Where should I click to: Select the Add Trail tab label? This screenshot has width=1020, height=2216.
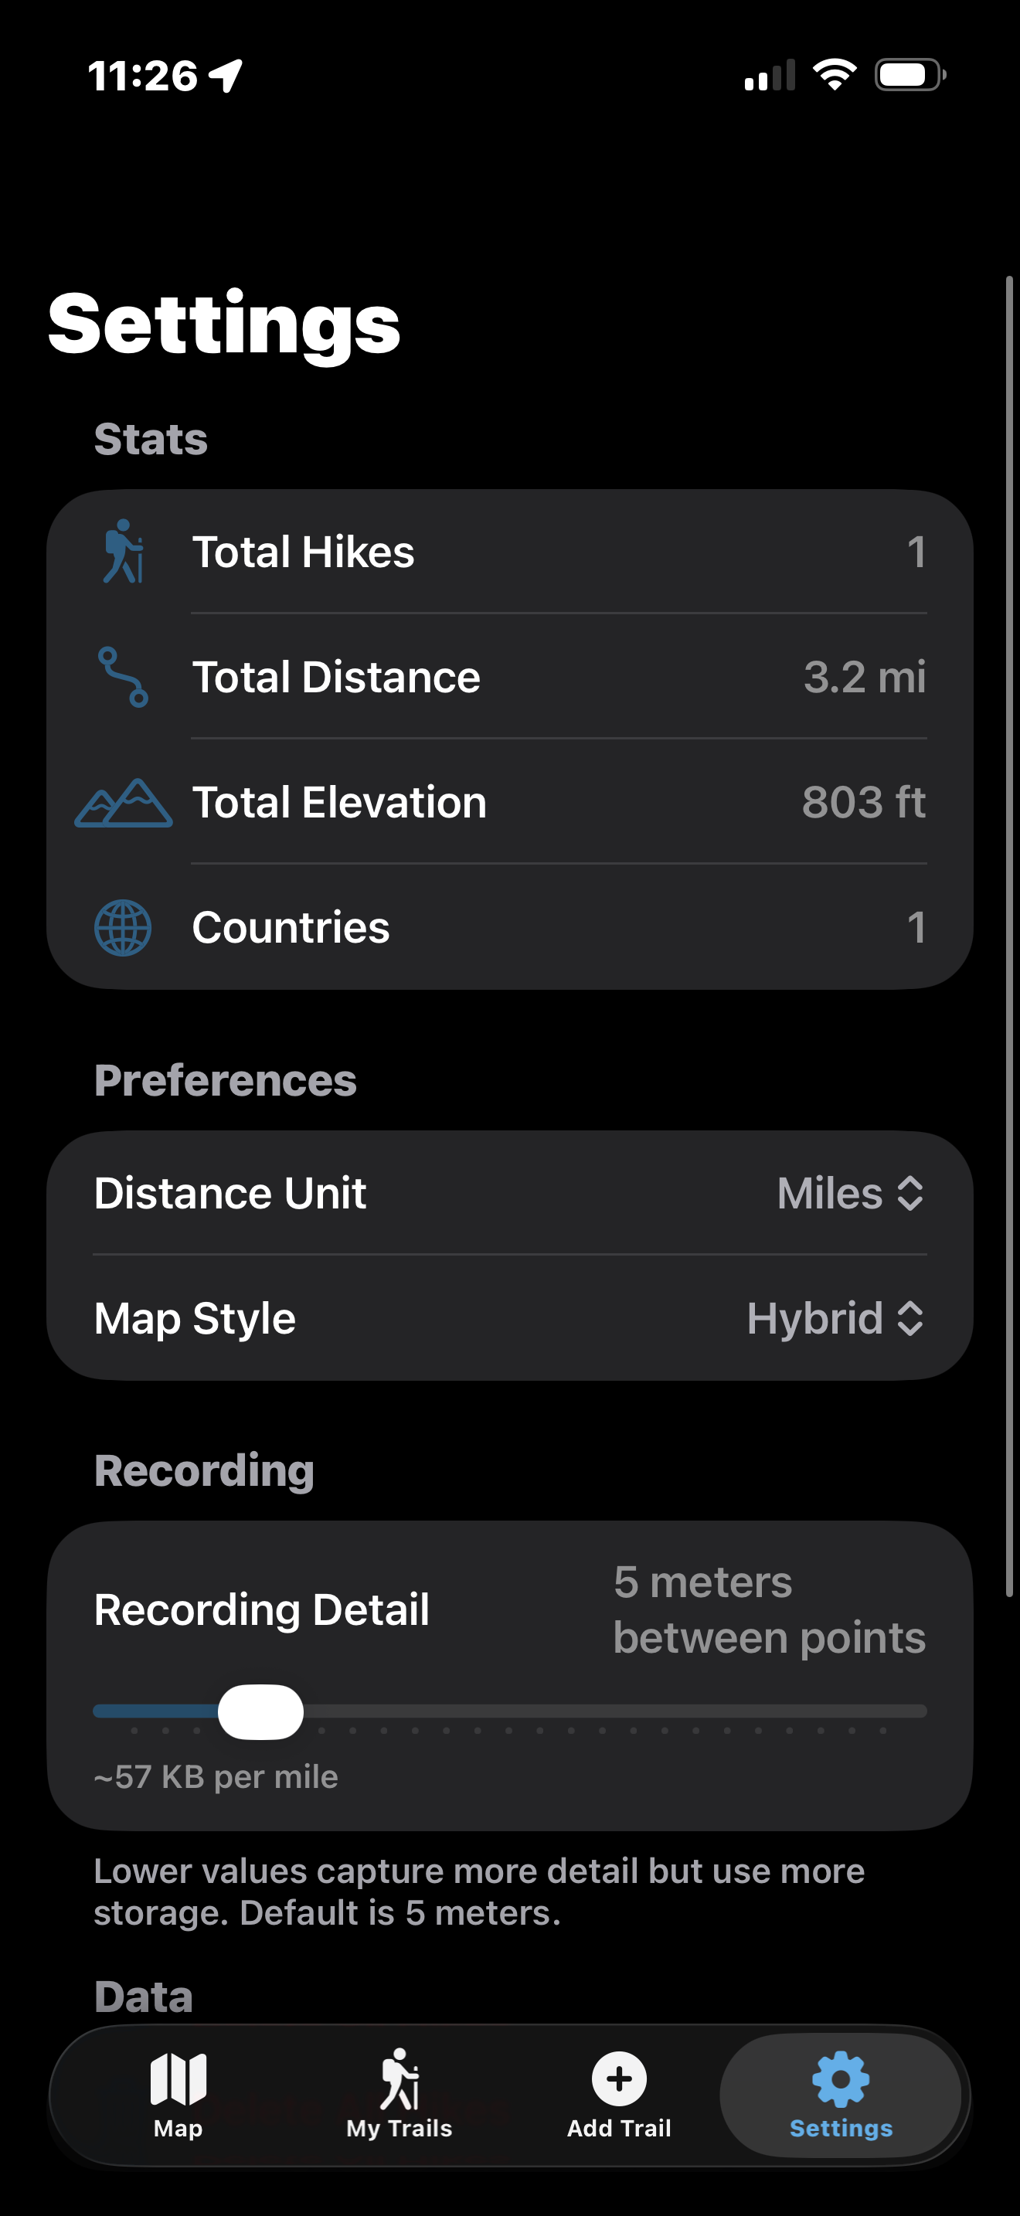click(x=619, y=2128)
